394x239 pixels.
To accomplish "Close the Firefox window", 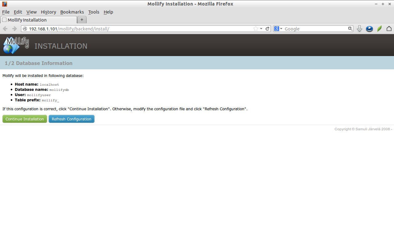I will coord(389,4).
